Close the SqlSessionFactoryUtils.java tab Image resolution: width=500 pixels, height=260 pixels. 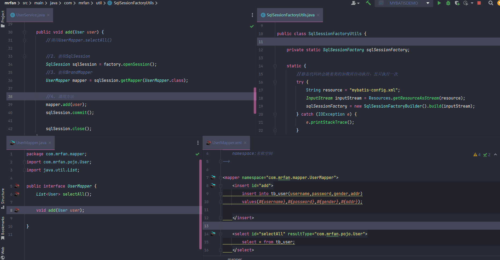click(318, 15)
